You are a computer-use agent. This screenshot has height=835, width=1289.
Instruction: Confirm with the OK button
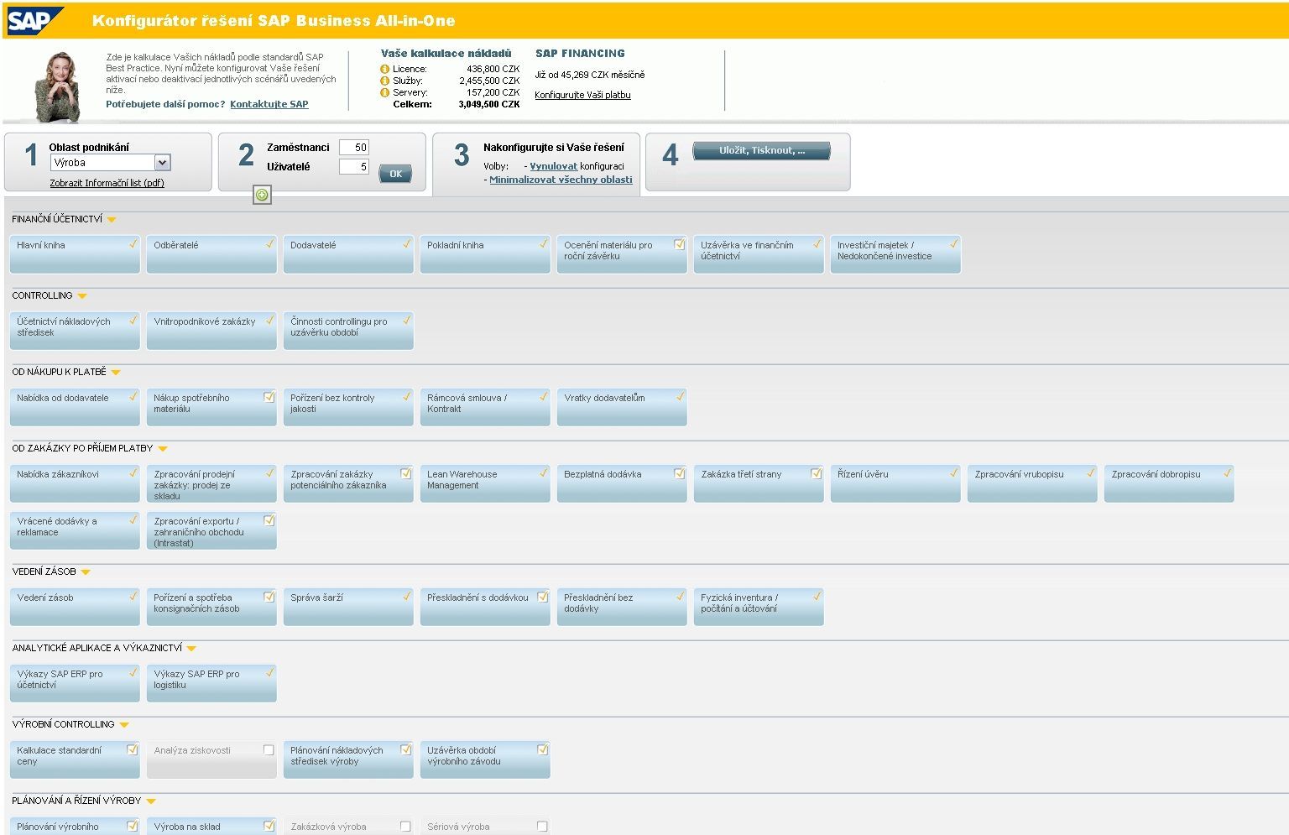click(395, 175)
